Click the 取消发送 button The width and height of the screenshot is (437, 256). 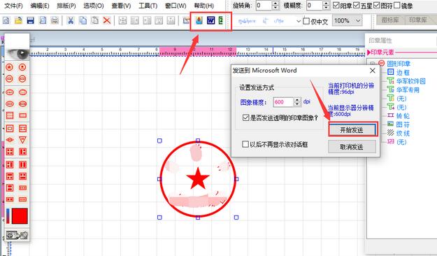(352, 147)
